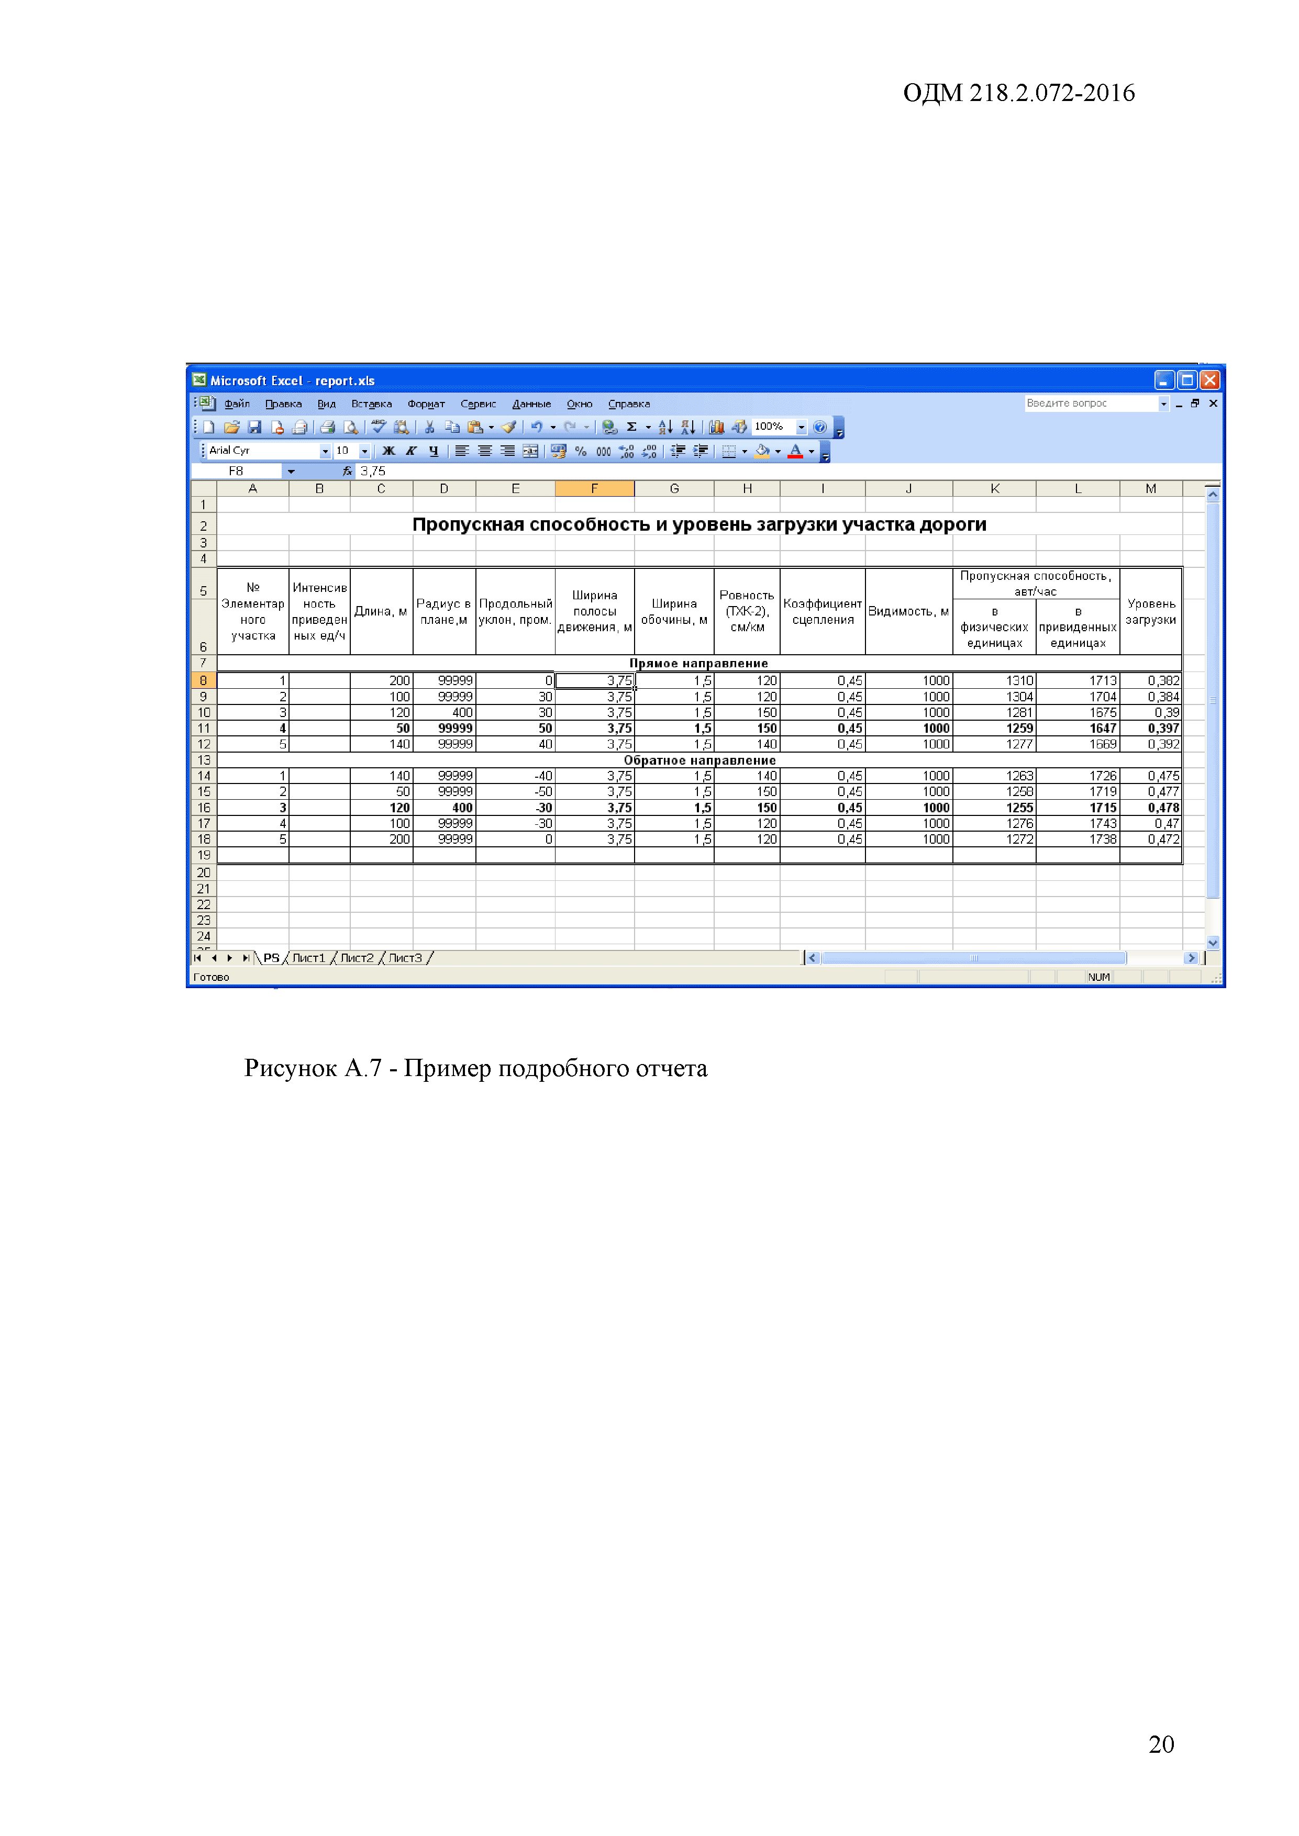Screen dimensions: 1299x1836
Task: Open the Файл menu
Action: (237, 404)
